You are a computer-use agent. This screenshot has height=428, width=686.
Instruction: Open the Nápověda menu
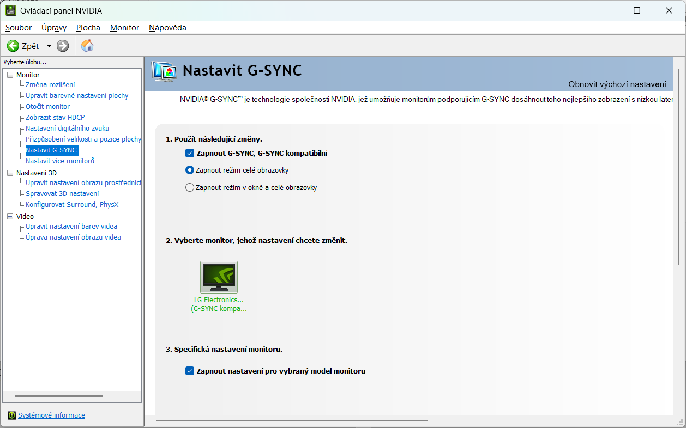167,27
